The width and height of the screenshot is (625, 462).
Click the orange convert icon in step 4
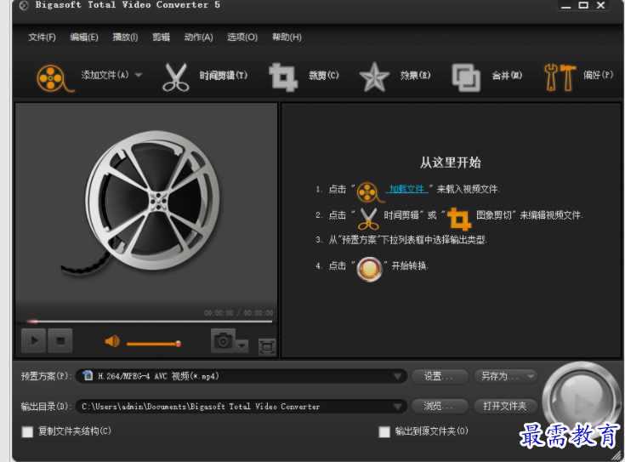tap(369, 270)
